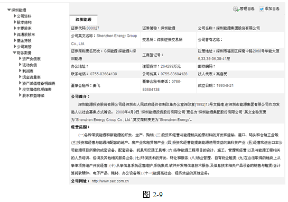Click the 管理自选 gear icon
The width and height of the screenshot is (288, 202).
(x=236, y=9)
